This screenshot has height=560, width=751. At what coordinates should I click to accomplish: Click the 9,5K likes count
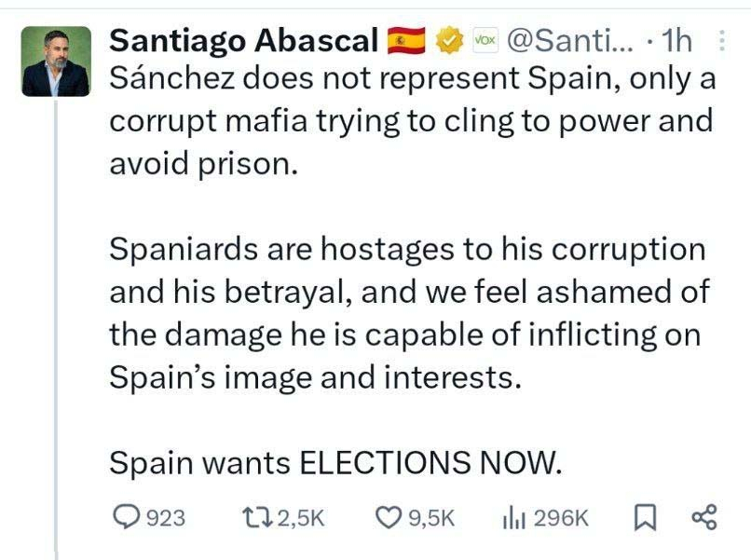click(x=431, y=518)
